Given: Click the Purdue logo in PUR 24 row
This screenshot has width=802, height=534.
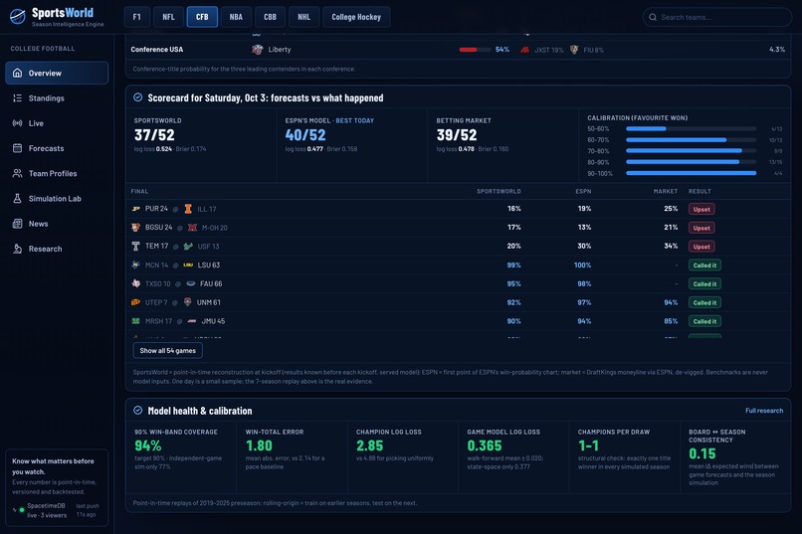Looking at the screenshot, I should tap(135, 209).
